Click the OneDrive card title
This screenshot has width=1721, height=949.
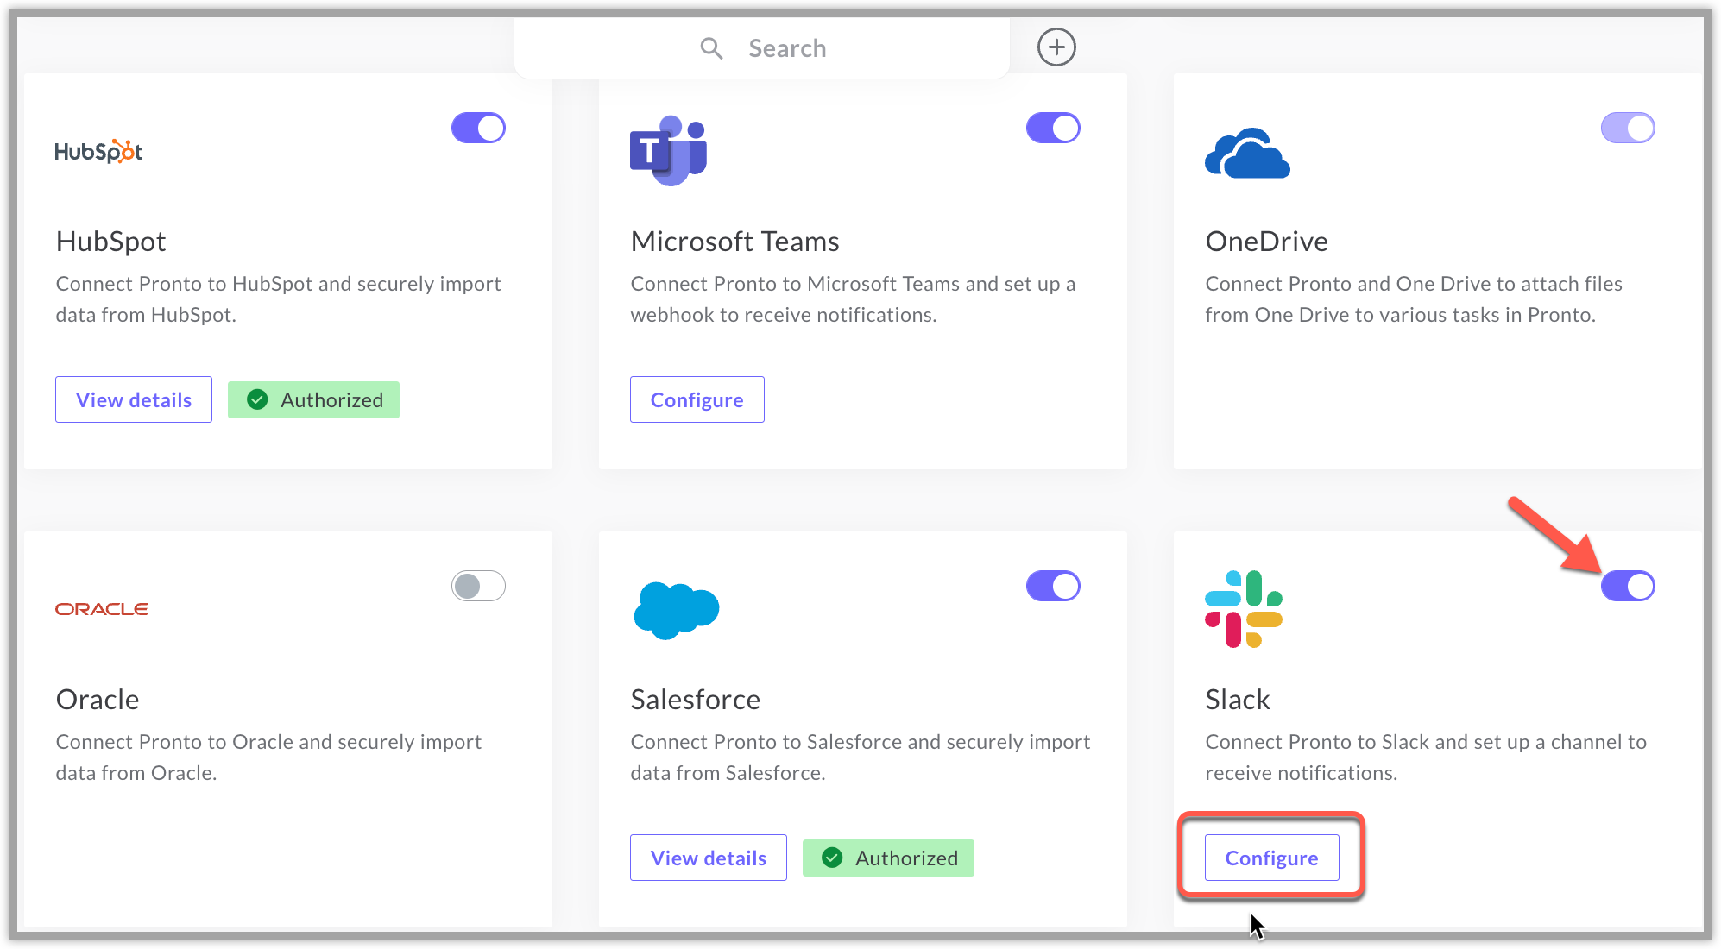tap(1266, 242)
